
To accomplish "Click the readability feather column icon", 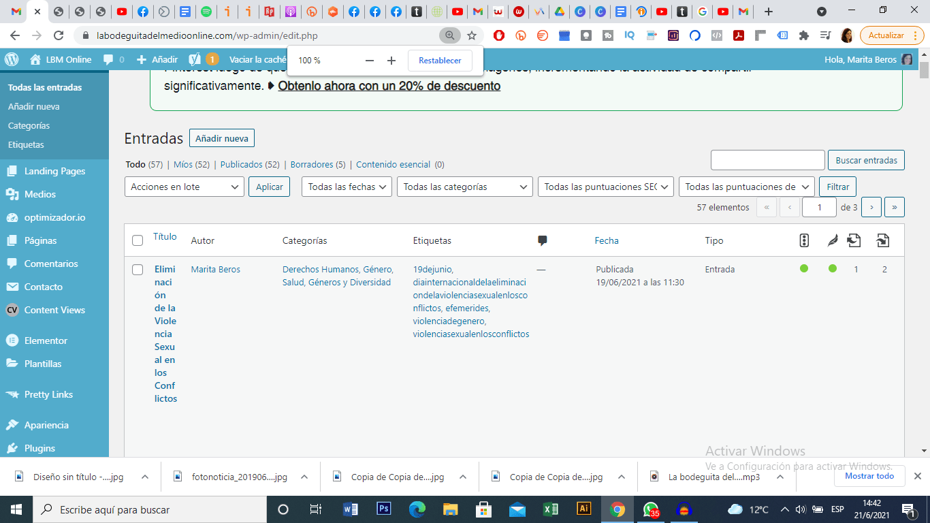I will click(832, 240).
